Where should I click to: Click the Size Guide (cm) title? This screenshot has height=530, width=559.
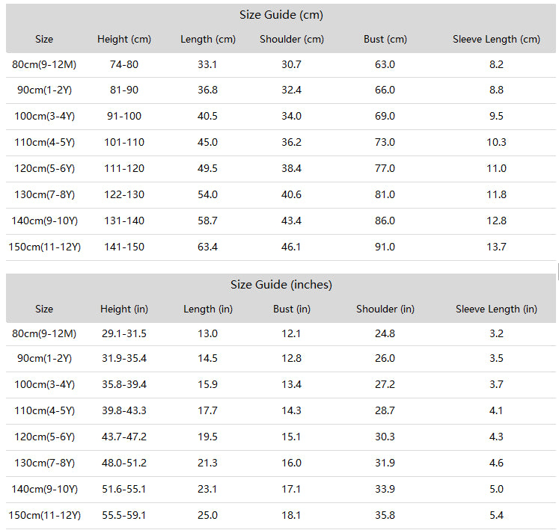(281, 15)
